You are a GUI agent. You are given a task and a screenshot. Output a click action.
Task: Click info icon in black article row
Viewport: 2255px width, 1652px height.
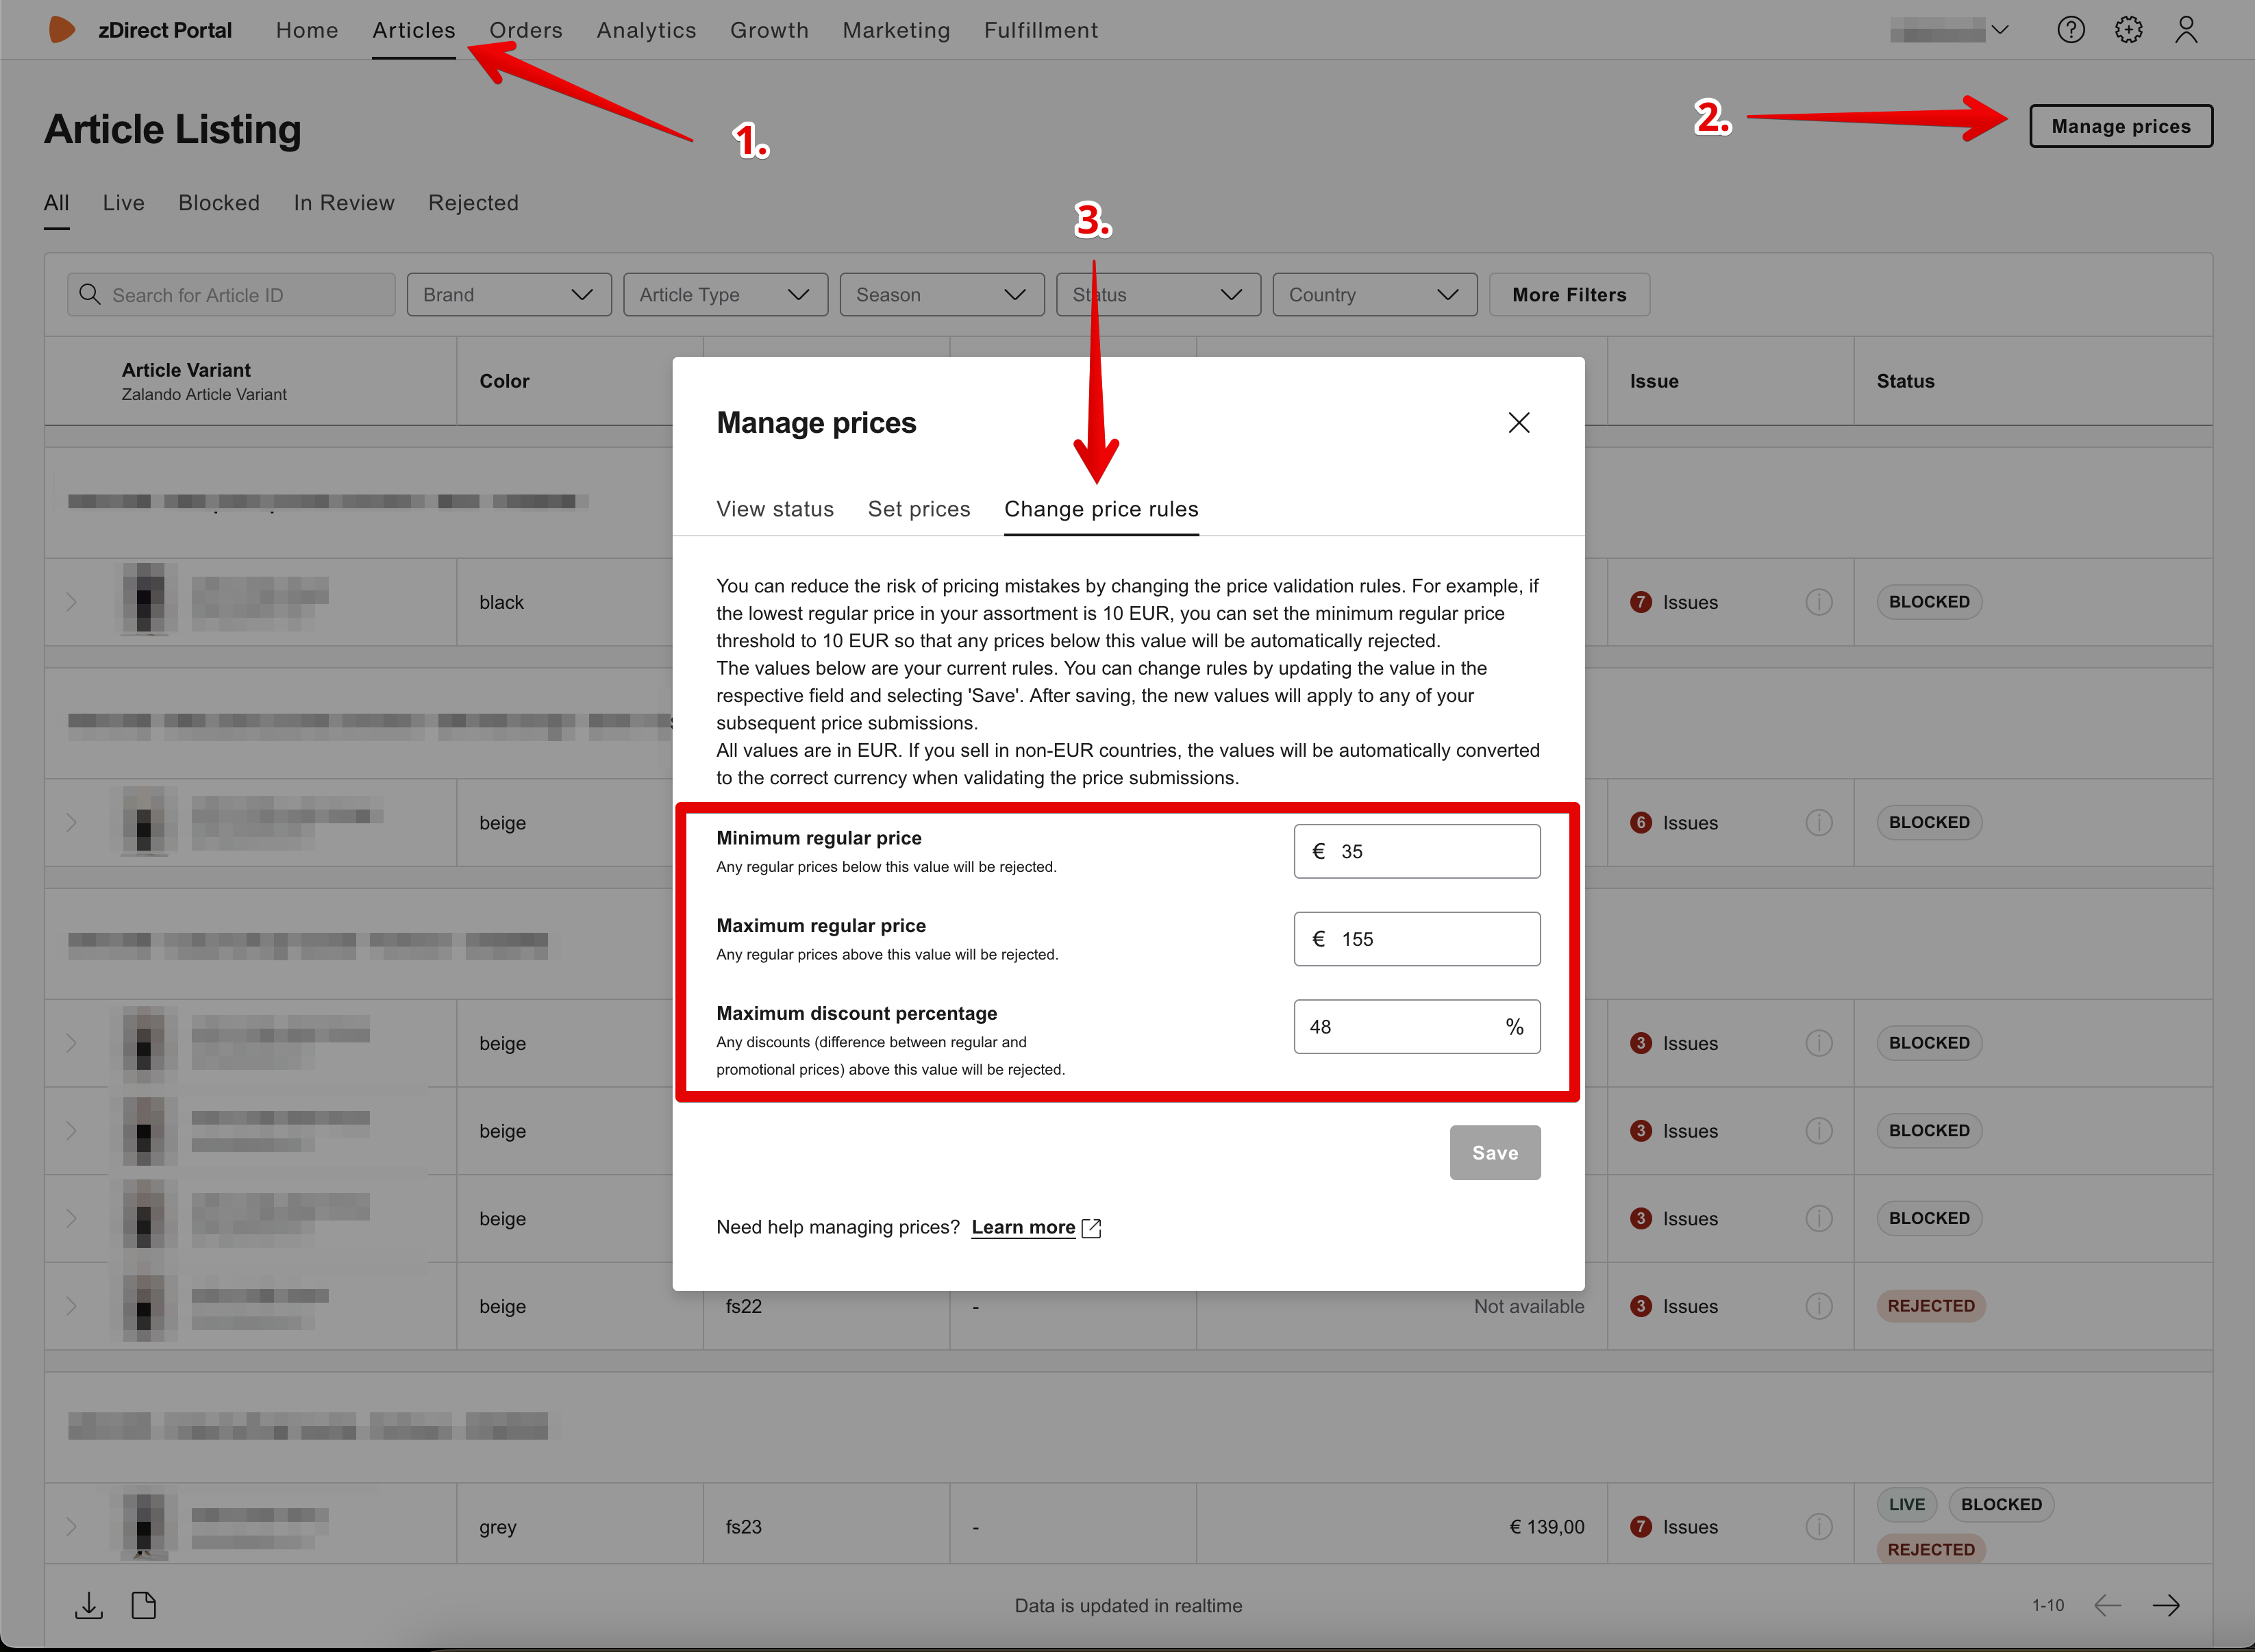1819,602
